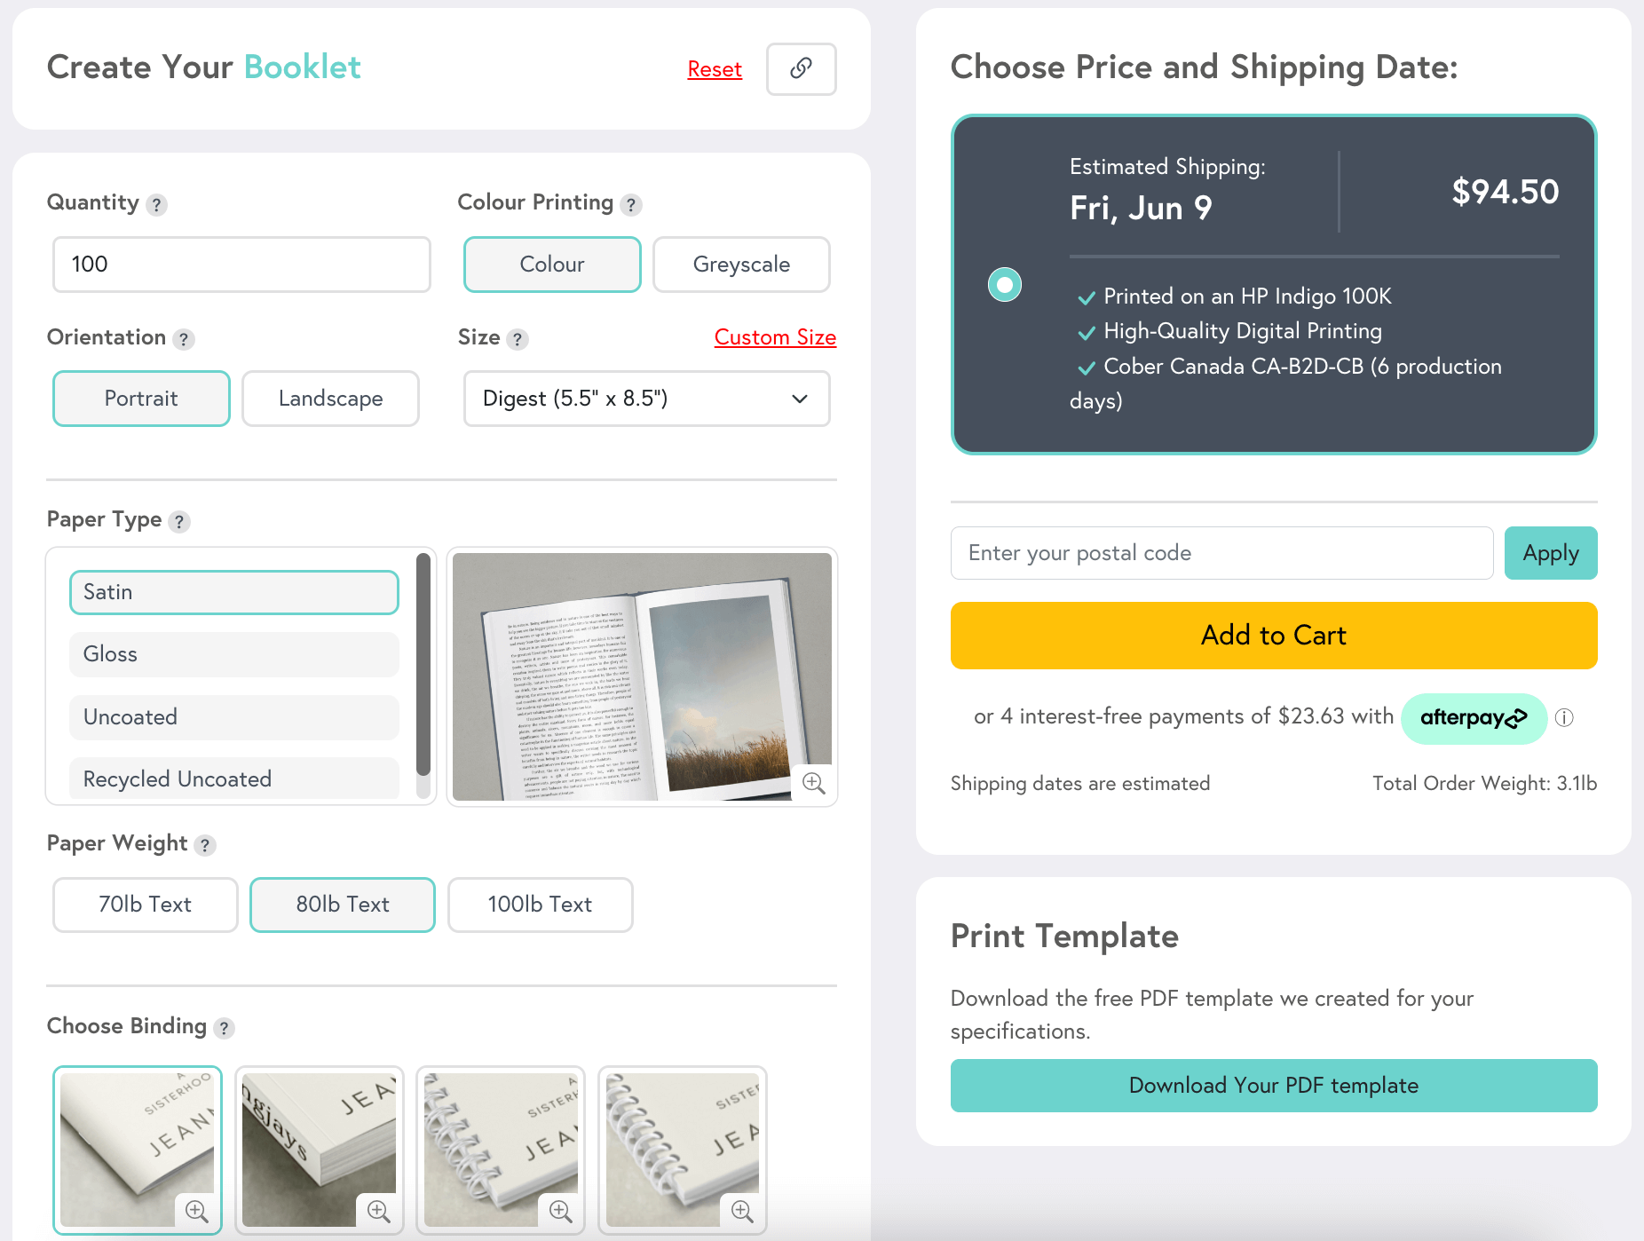The height and width of the screenshot is (1241, 1644).
Task: Select Gloss in the Paper Type list
Action: (x=233, y=654)
